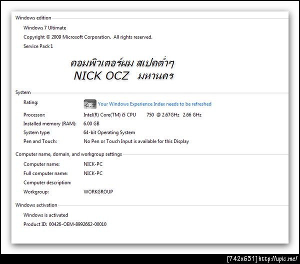The image size is (300, 264).
Task: Select the '6.00 GB' memory value
Action: [91, 123]
